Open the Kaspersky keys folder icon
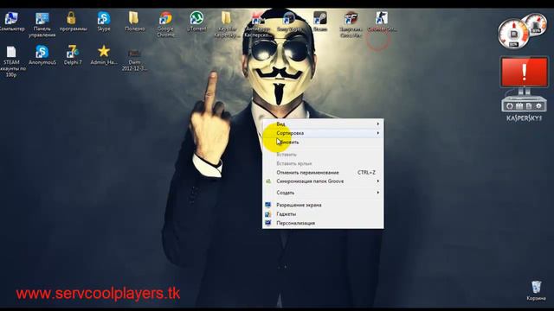 [x=227, y=24]
